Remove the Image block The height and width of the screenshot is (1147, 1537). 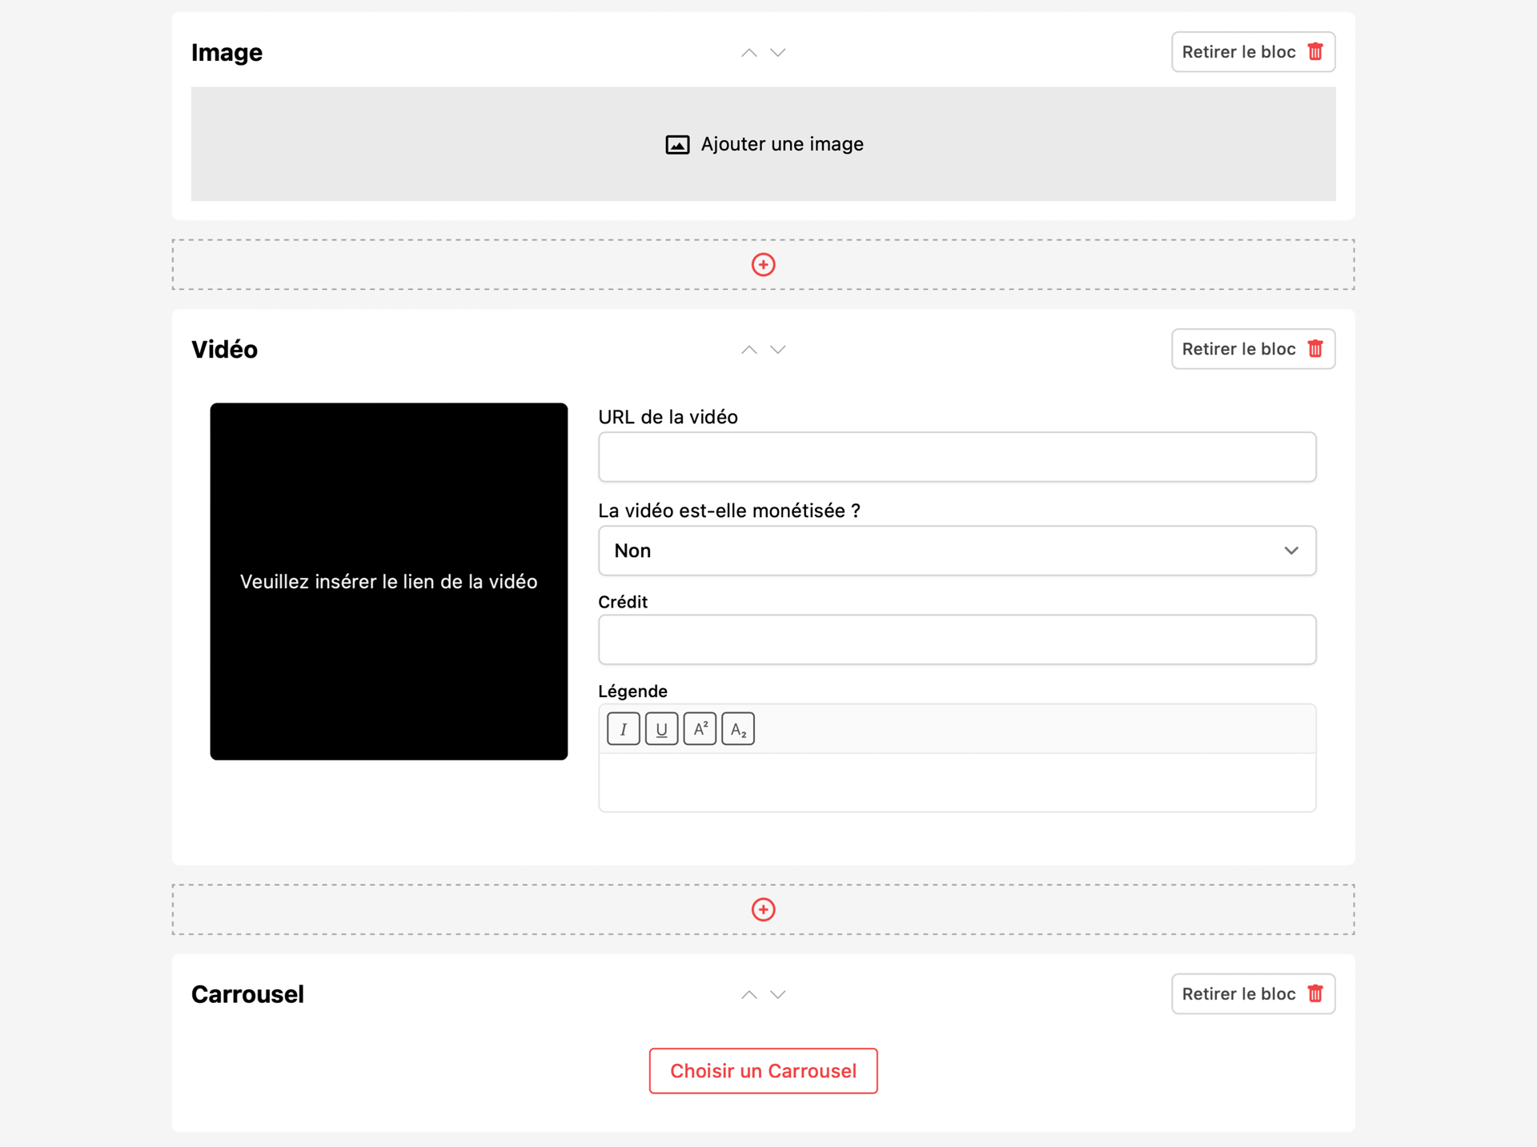click(x=1254, y=52)
